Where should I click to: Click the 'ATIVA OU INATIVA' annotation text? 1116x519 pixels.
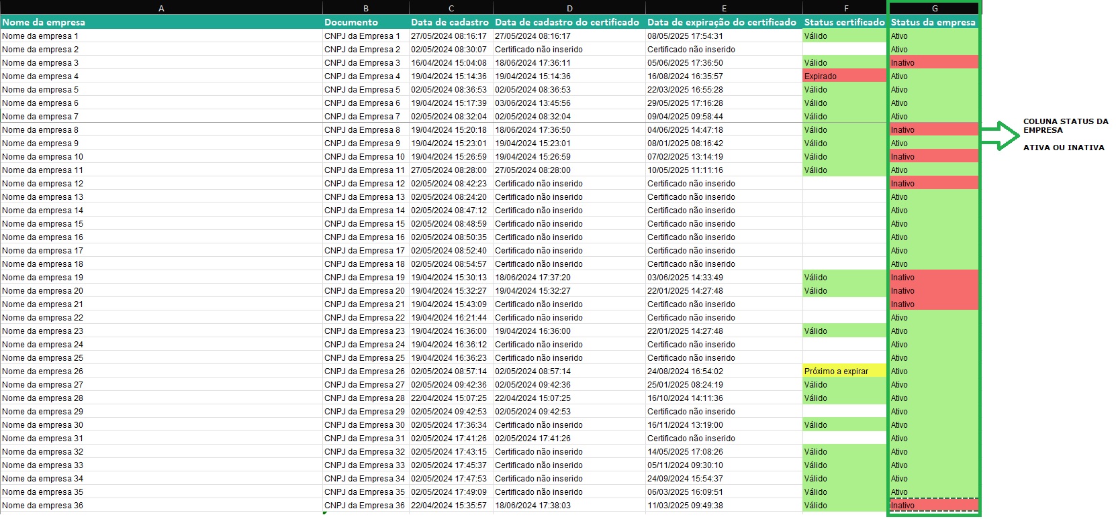1063,148
